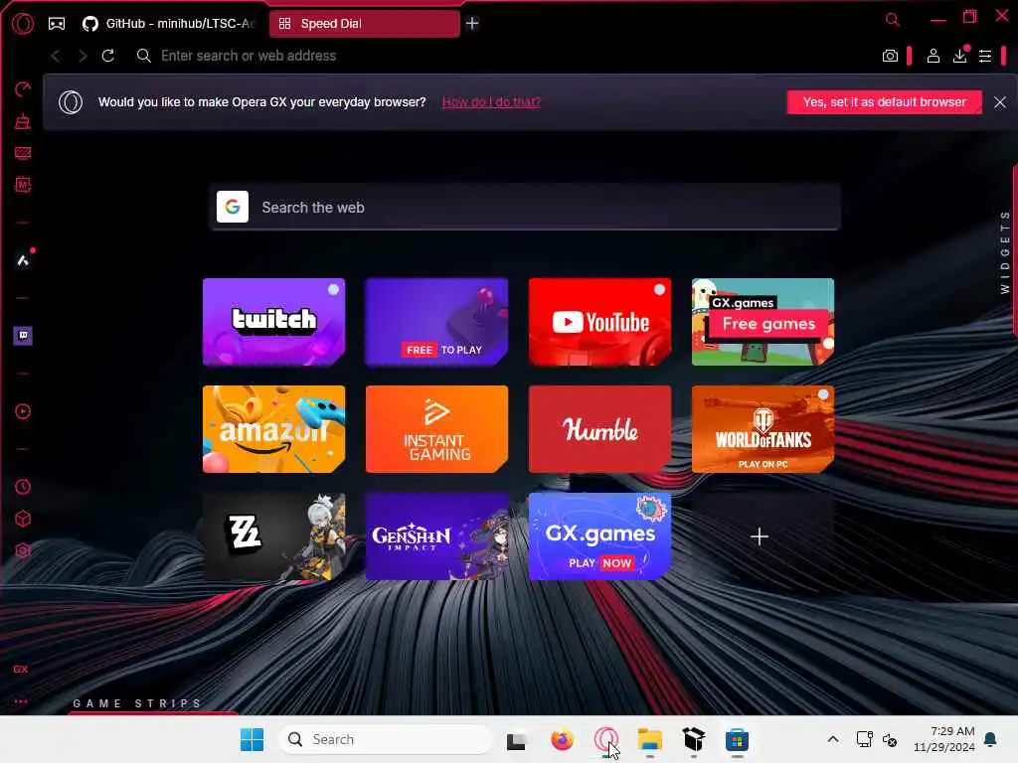1018x763 pixels.
Task: Reload the page
Action: pyautogui.click(x=108, y=56)
